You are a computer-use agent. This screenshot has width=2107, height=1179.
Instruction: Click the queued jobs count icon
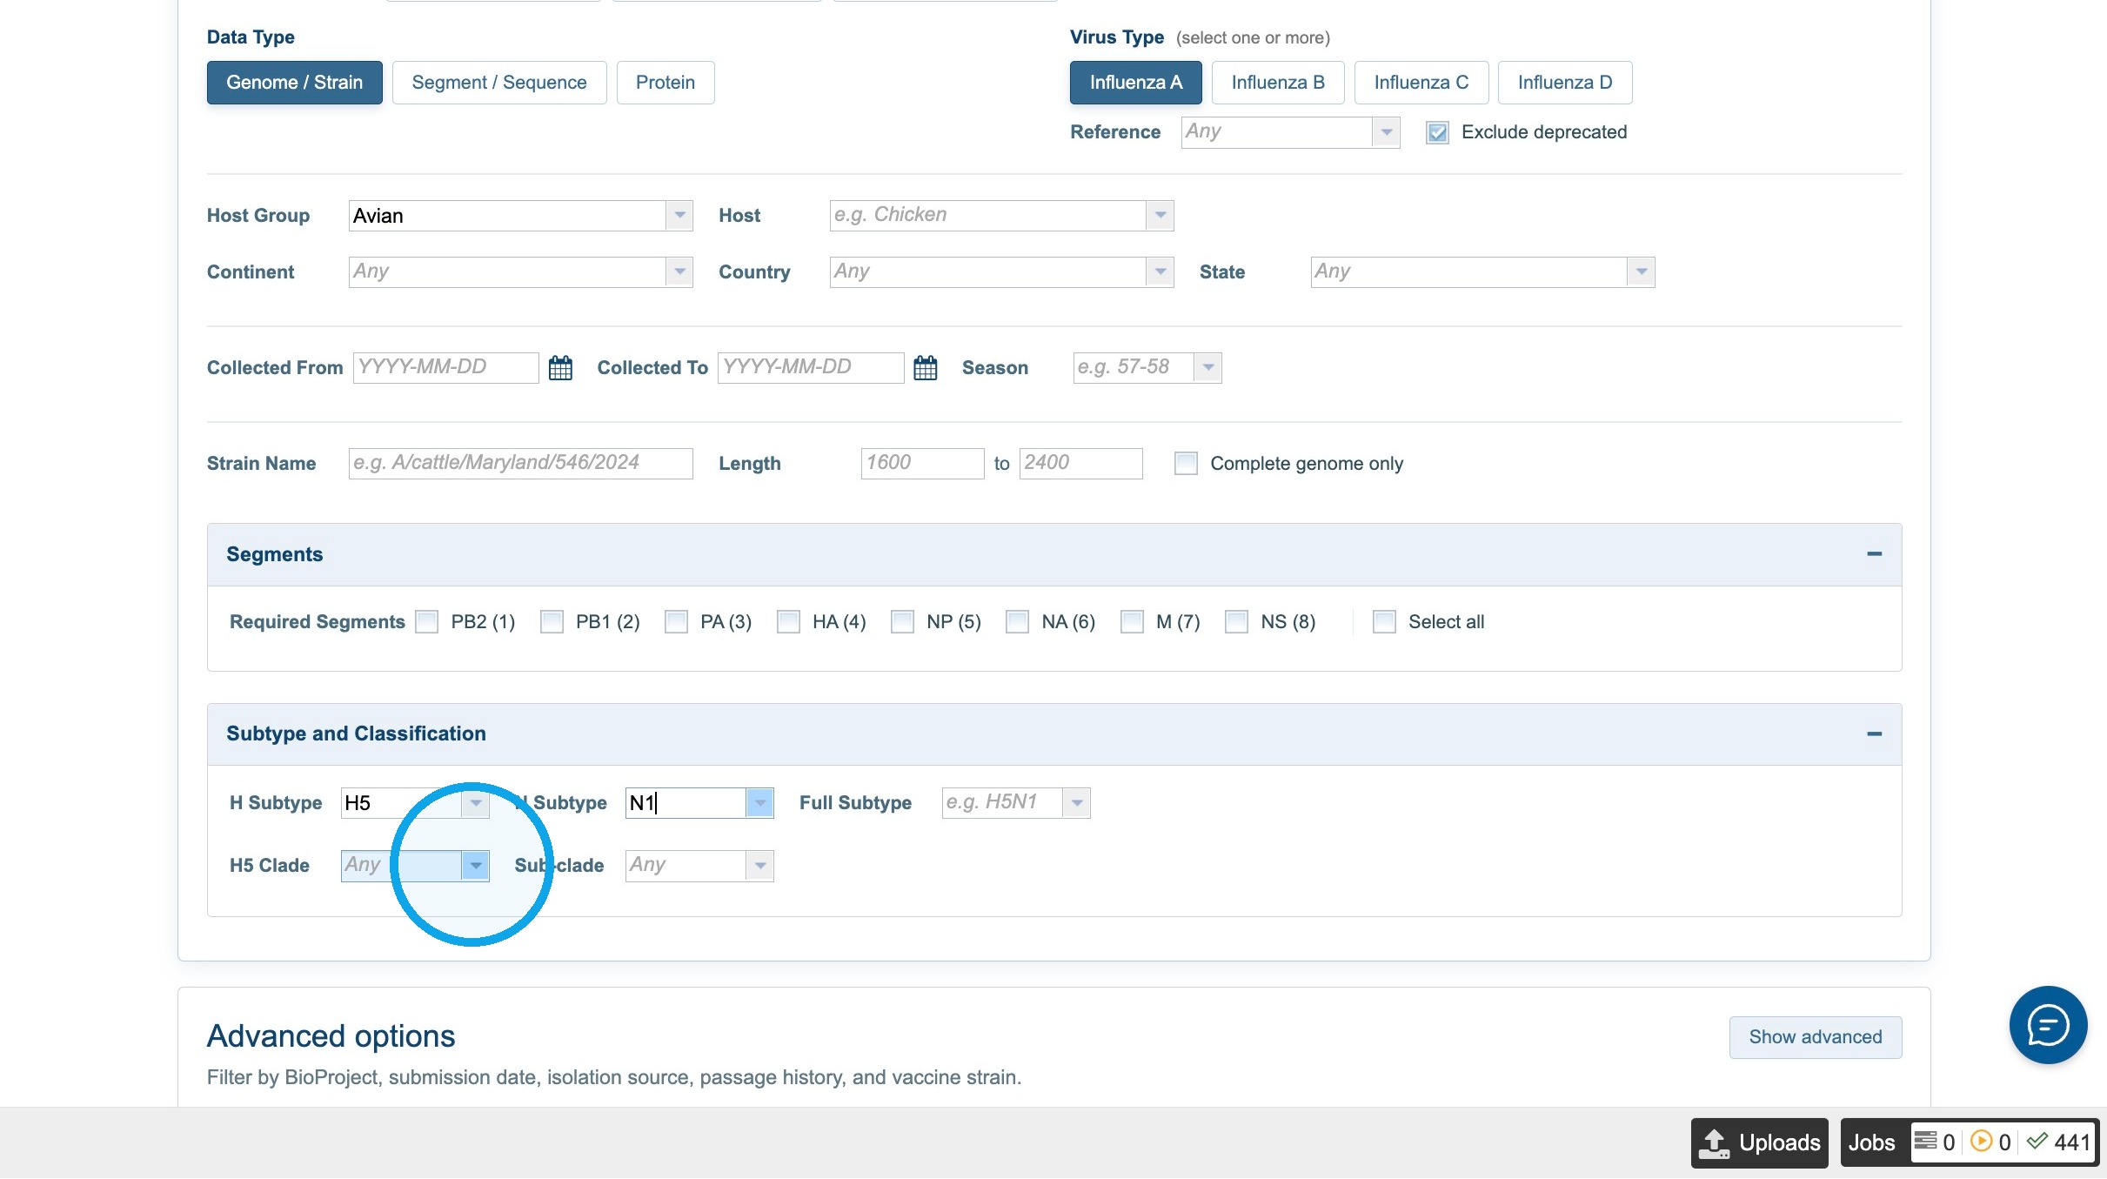pyautogui.click(x=1925, y=1141)
